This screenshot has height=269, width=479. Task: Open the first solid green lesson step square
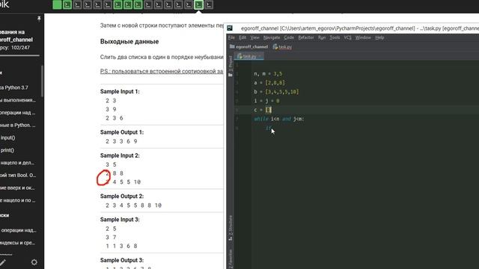(57, 4)
